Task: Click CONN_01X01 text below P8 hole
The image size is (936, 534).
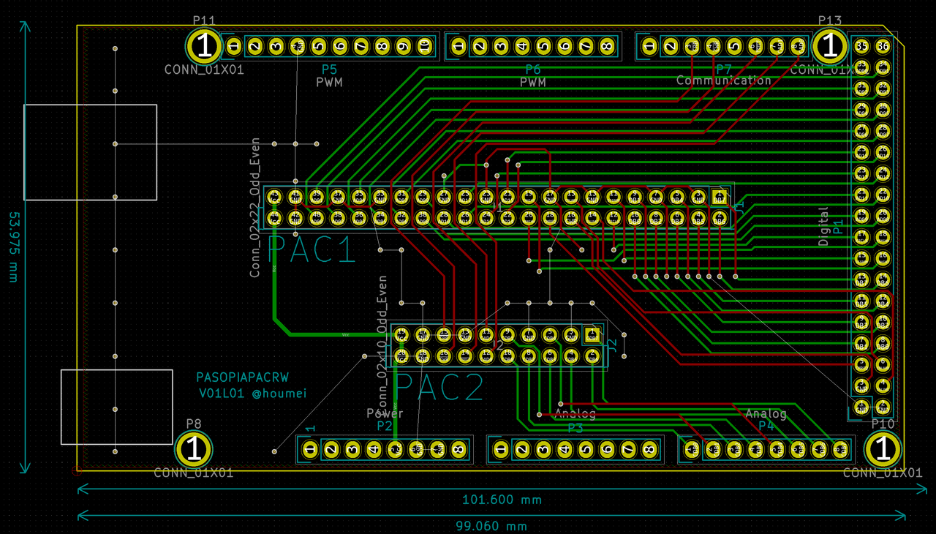Action: [194, 473]
